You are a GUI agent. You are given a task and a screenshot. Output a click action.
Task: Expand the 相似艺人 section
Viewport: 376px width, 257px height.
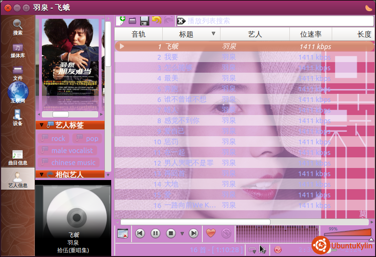[x=41, y=174]
